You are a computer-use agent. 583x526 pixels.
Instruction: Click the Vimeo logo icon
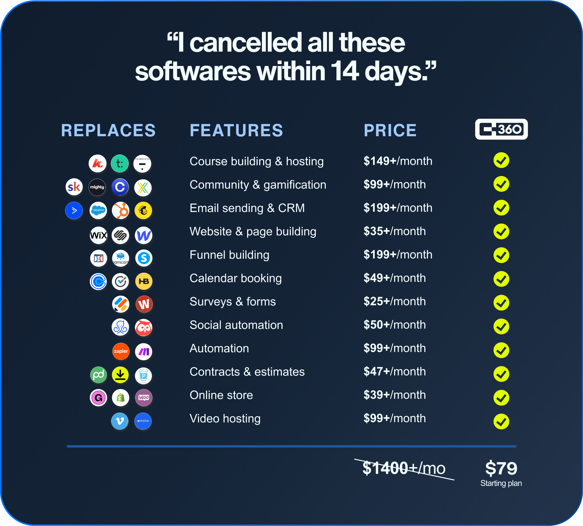tap(120, 421)
